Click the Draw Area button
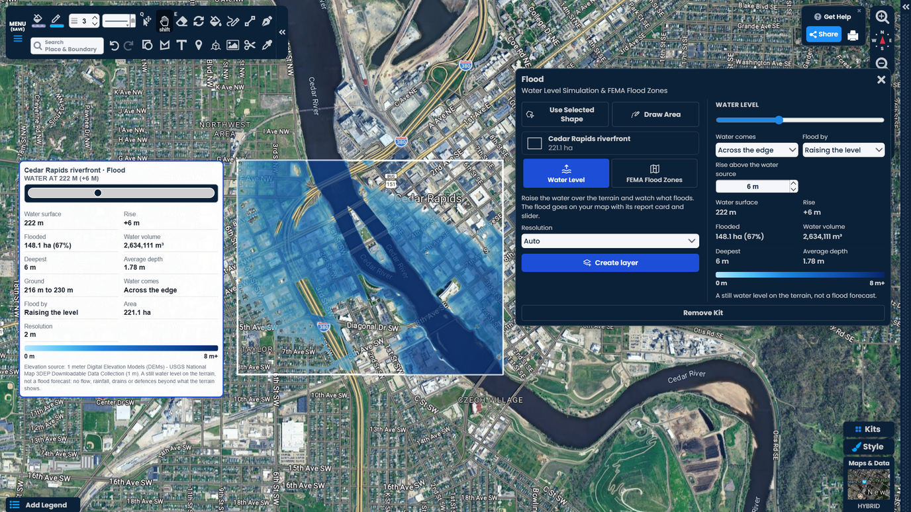Viewport: 911px width, 512px height. tap(655, 114)
